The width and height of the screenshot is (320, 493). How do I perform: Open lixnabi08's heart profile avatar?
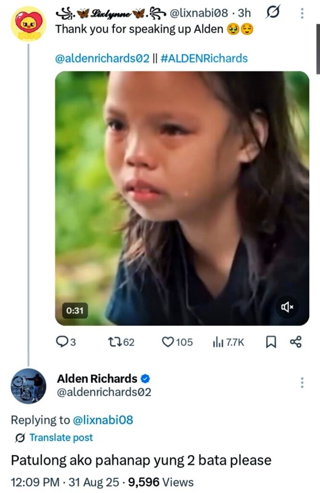click(28, 24)
